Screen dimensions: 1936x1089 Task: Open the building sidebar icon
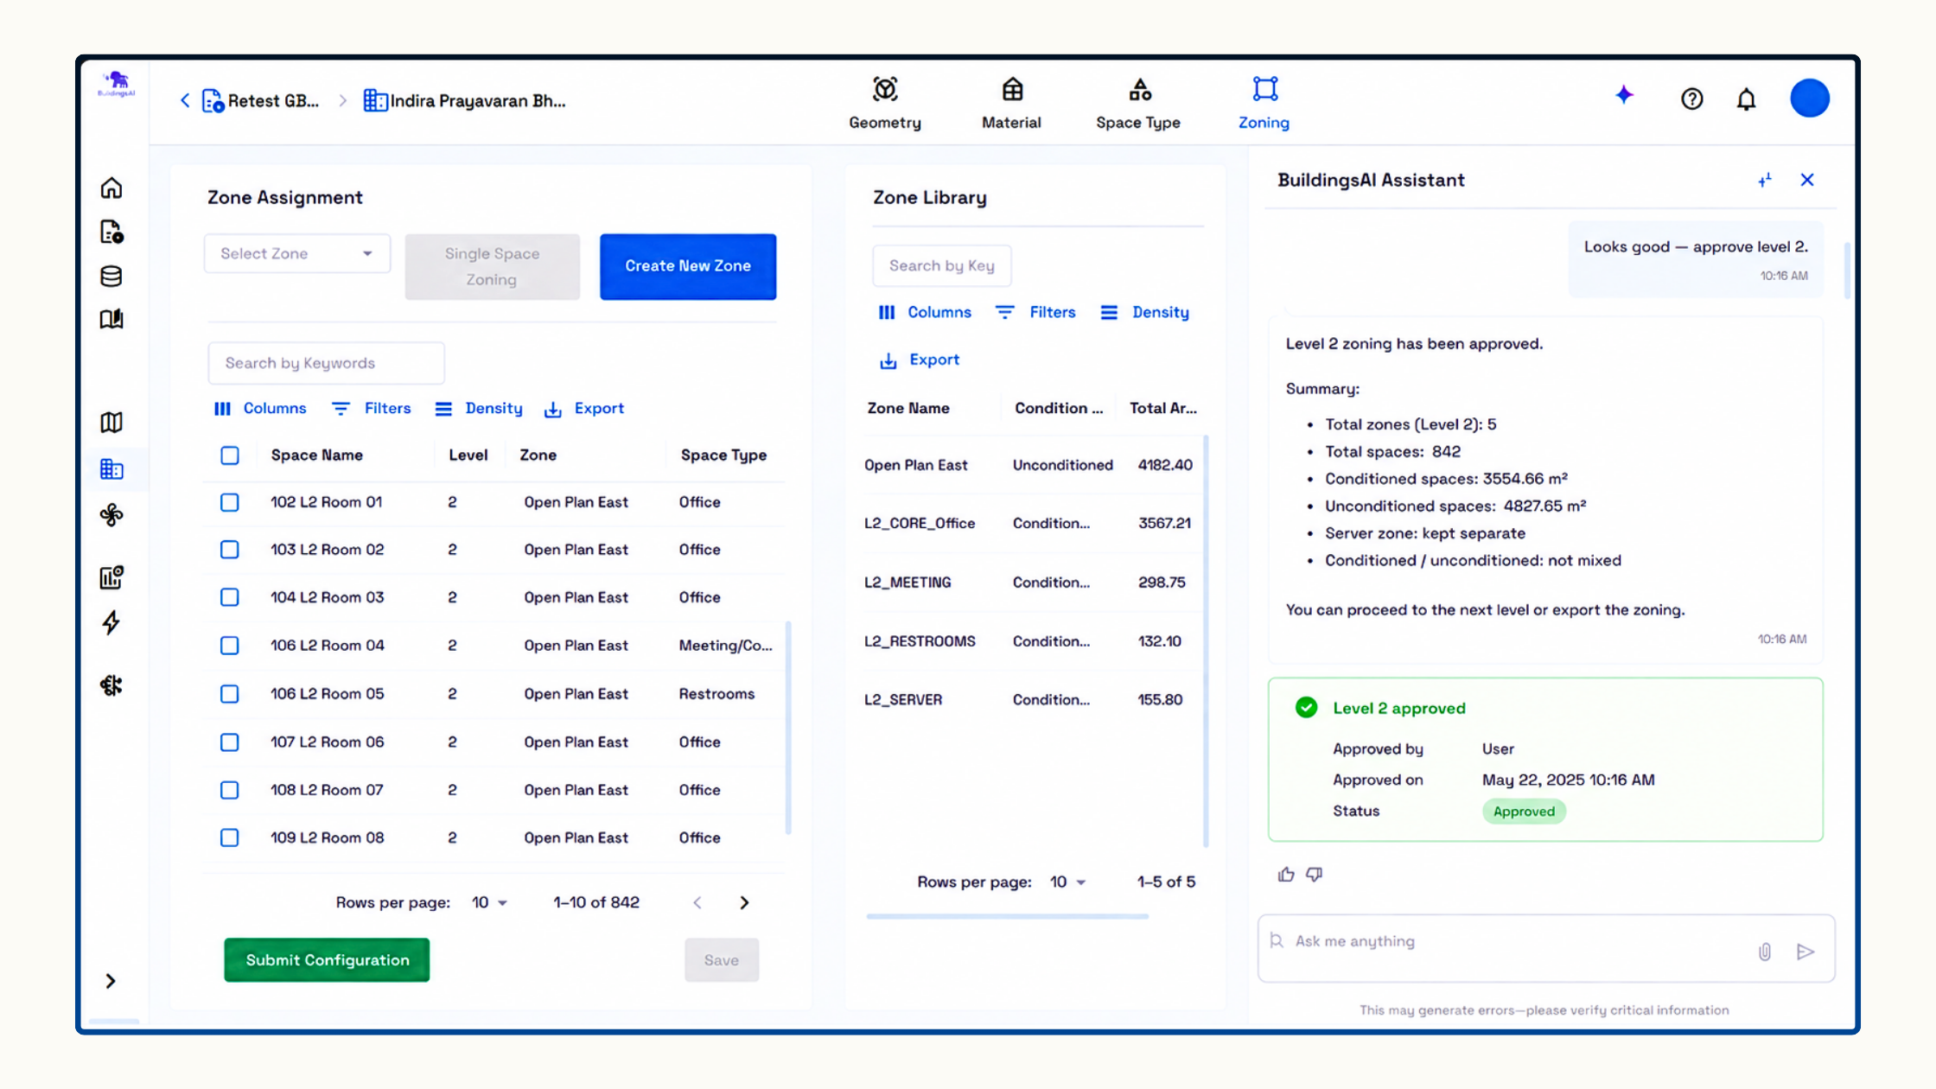[x=111, y=469]
